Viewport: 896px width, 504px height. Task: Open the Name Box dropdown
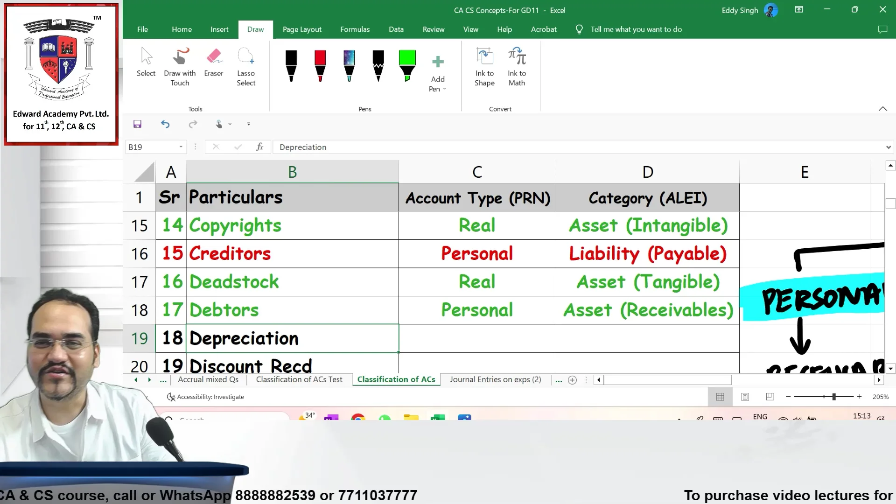point(181,147)
